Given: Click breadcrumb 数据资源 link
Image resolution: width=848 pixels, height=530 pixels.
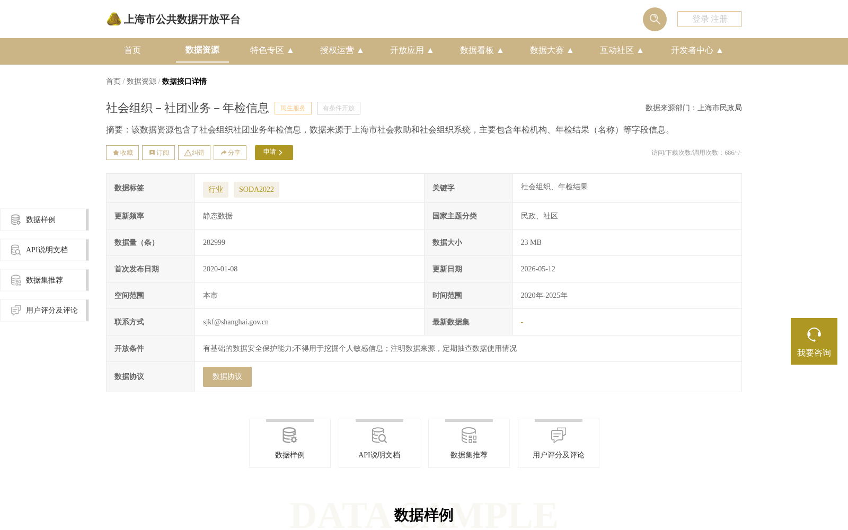Looking at the screenshot, I should coord(142,81).
